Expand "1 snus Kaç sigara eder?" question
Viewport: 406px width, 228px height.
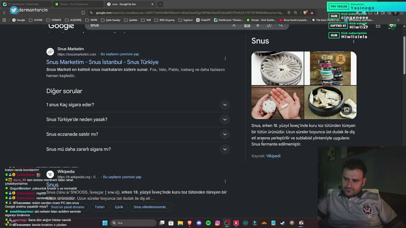click(x=138, y=105)
